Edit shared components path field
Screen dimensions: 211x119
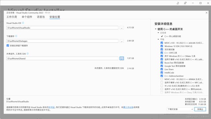tap(62, 59)
